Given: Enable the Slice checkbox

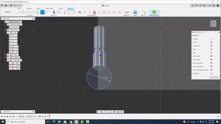Looking at the screenshot, I should (x=211, y=53).
